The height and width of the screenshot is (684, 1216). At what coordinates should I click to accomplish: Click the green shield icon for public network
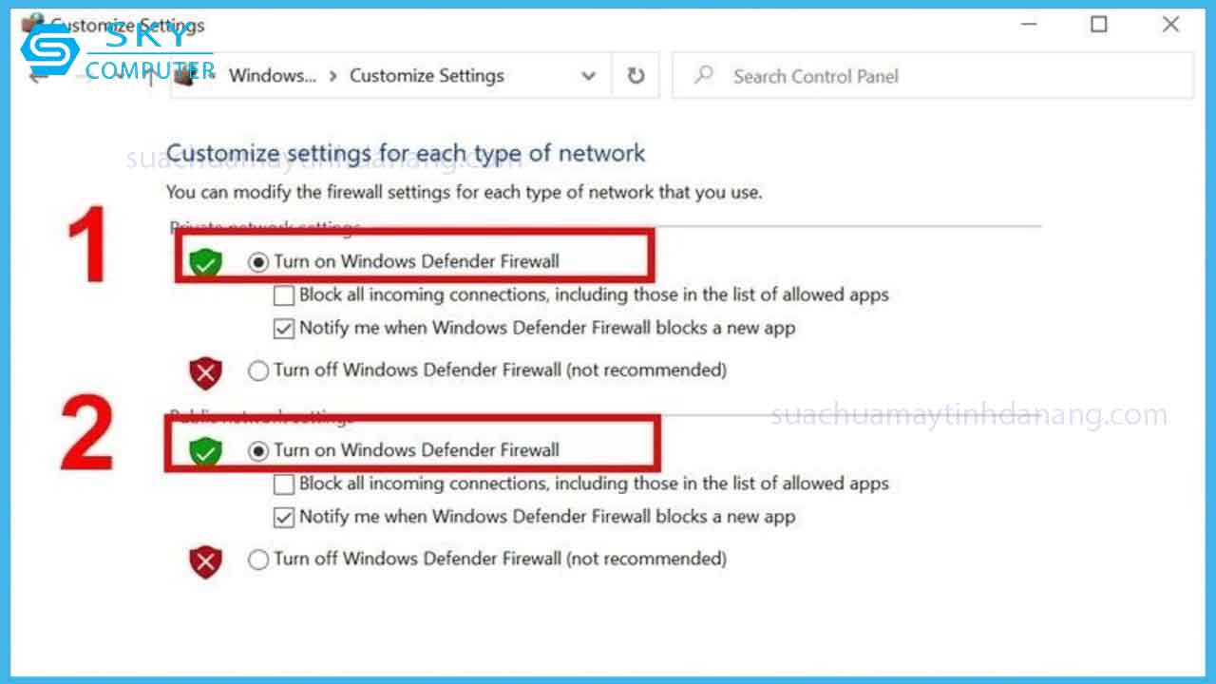pos(205,450)
